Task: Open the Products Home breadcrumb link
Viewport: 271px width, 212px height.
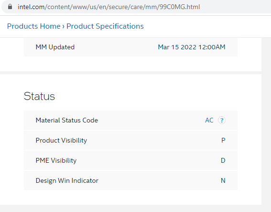Action: (x=34, y=26)
